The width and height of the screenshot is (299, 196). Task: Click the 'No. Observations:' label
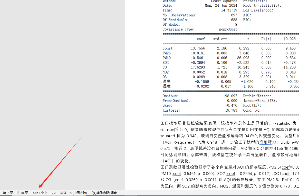[179, 15]
